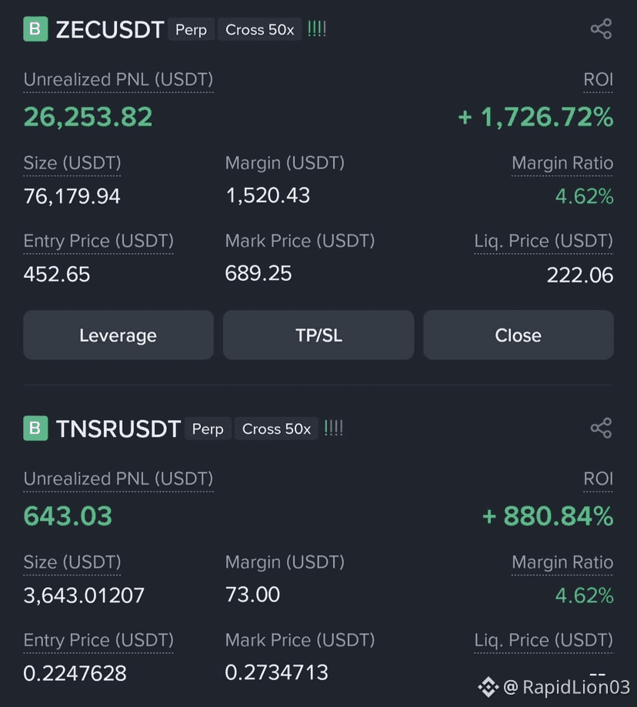Open ZECUSDT Cross 50x margin mode
The height and width of the screenshot is (707, 637).
(x=260, y=30)
